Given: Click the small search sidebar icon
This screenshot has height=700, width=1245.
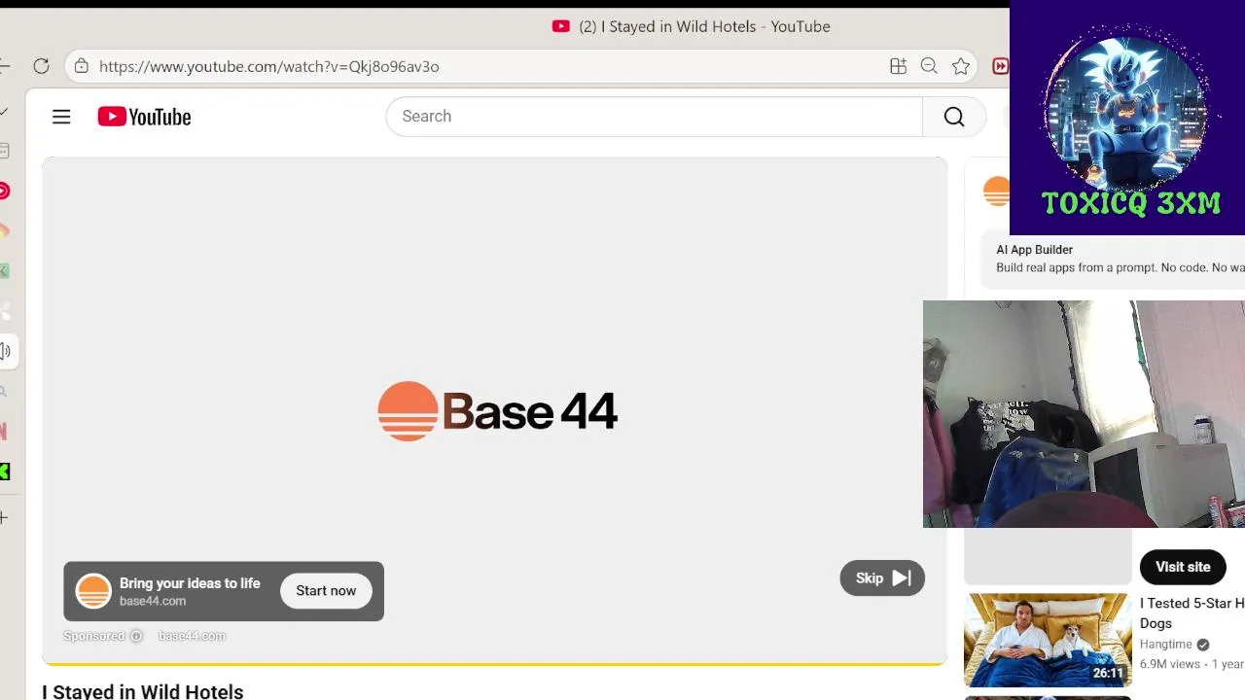Looking at the screenshot, I should [4, 392].
